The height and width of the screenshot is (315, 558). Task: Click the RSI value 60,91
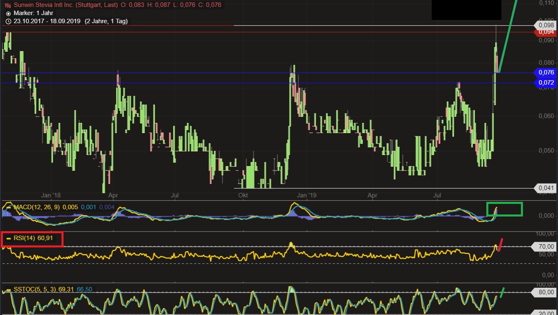click(x=46, y=238)
